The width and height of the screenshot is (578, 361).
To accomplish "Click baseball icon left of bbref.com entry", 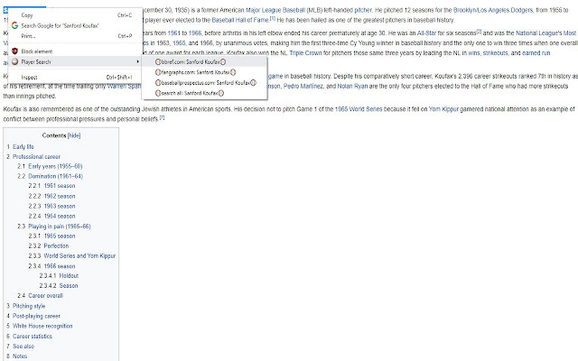I will pyautogui.click(x=158, y=62).
